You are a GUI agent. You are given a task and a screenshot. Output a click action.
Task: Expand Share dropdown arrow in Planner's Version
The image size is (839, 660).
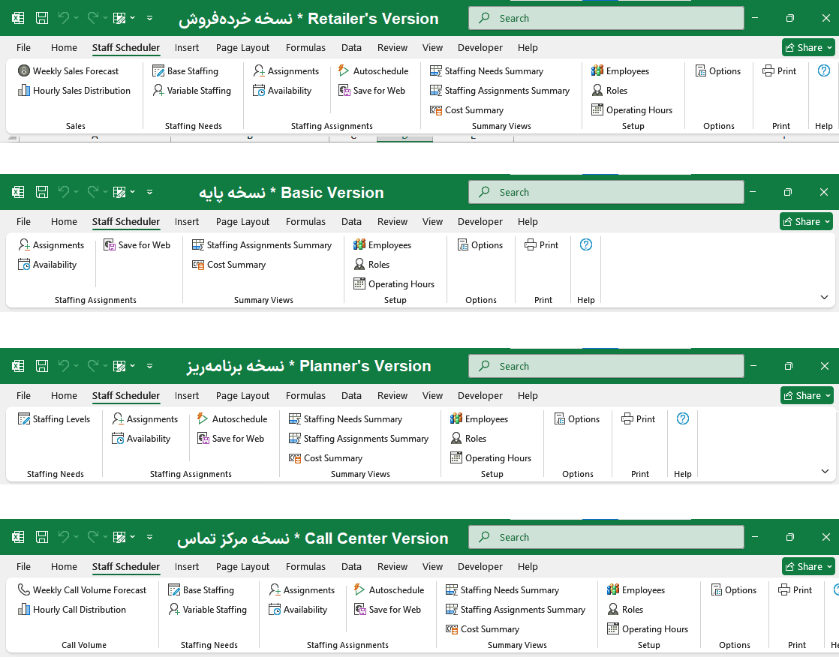(x=828, y=396)
